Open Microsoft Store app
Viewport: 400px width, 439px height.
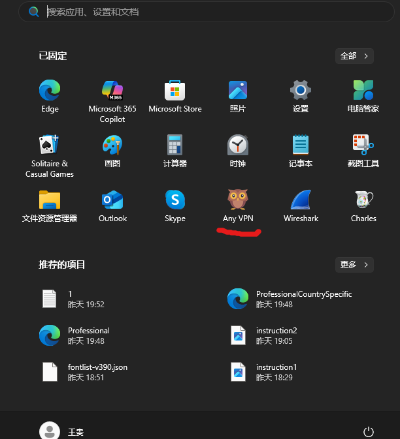(x=175, y=91)
